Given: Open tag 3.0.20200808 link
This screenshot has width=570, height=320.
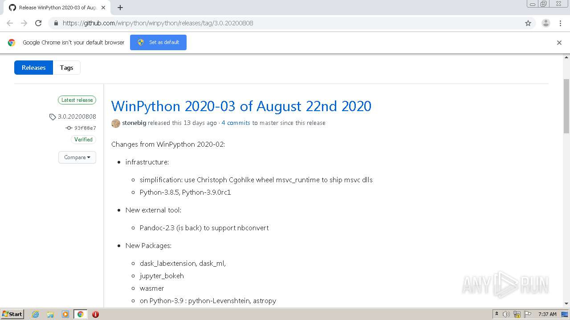Looking at the screenshot, I should click(77, 116).
